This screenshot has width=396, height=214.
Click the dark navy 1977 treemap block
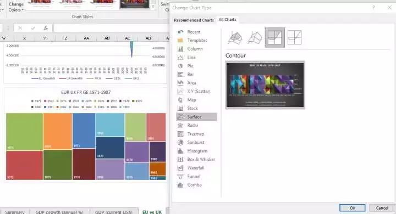[110, 148]
